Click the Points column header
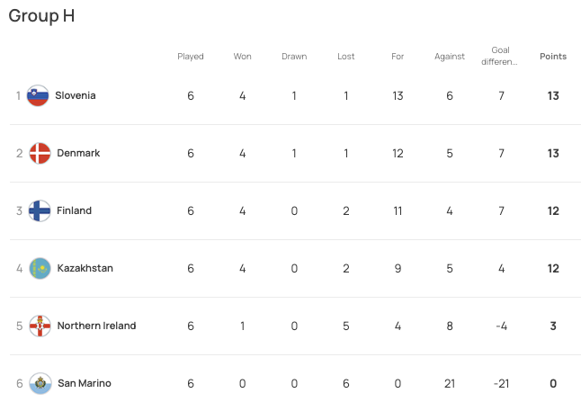 click(553, 57)
